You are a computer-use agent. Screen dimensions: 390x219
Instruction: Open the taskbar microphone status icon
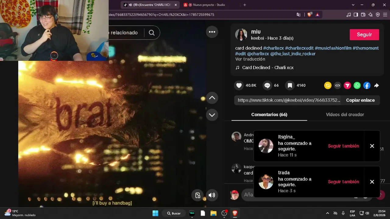click(x=343, y=213)
